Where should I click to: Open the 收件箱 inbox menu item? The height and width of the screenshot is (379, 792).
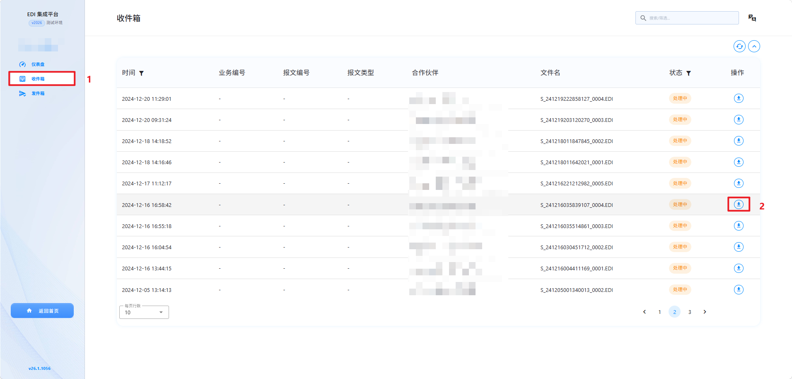tap(42, 79)
